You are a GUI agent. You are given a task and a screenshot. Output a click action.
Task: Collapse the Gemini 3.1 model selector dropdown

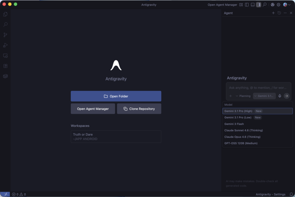point(264,96)
